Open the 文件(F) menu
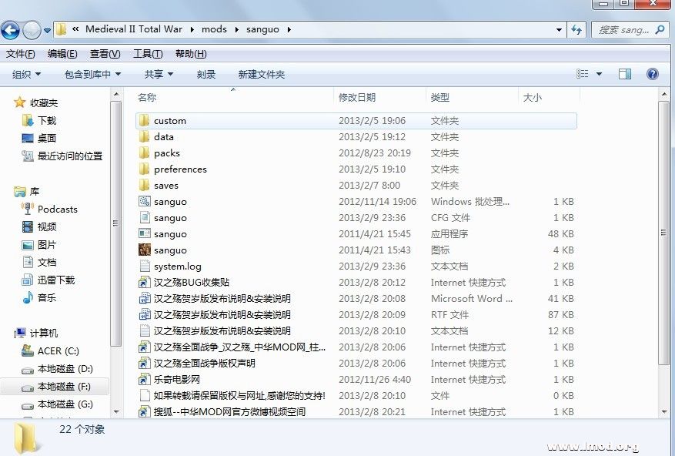Image resolution: width=675 pixels, height=456 pixels. point(21,54)
